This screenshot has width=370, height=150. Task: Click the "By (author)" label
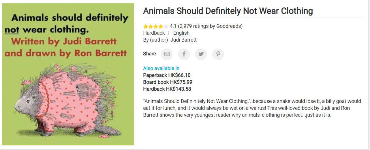pyautogui.click(x=155, y=40)
